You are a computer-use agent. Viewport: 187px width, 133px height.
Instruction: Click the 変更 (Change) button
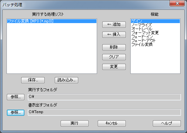[x=114, y=67]
